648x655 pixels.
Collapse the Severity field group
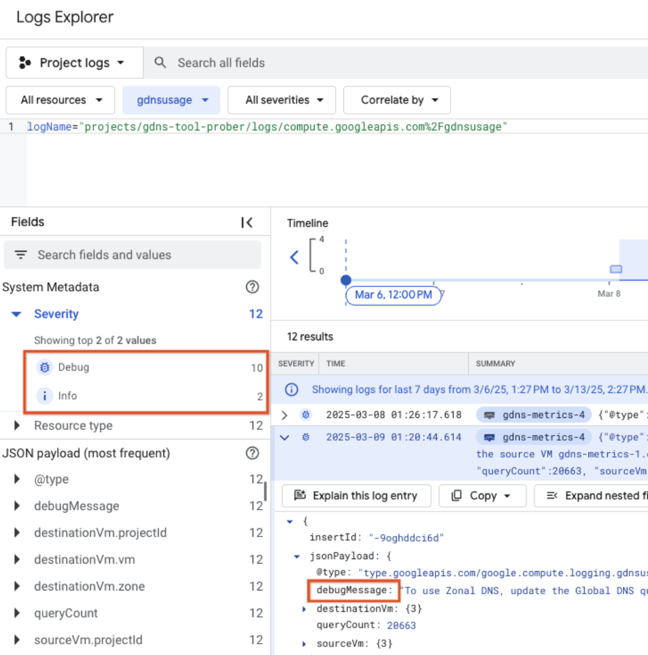pos(16,314)
